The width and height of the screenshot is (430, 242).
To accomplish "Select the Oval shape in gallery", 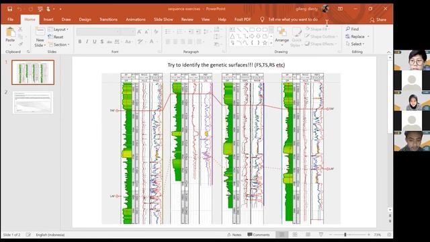I will (x=259, y=30).
